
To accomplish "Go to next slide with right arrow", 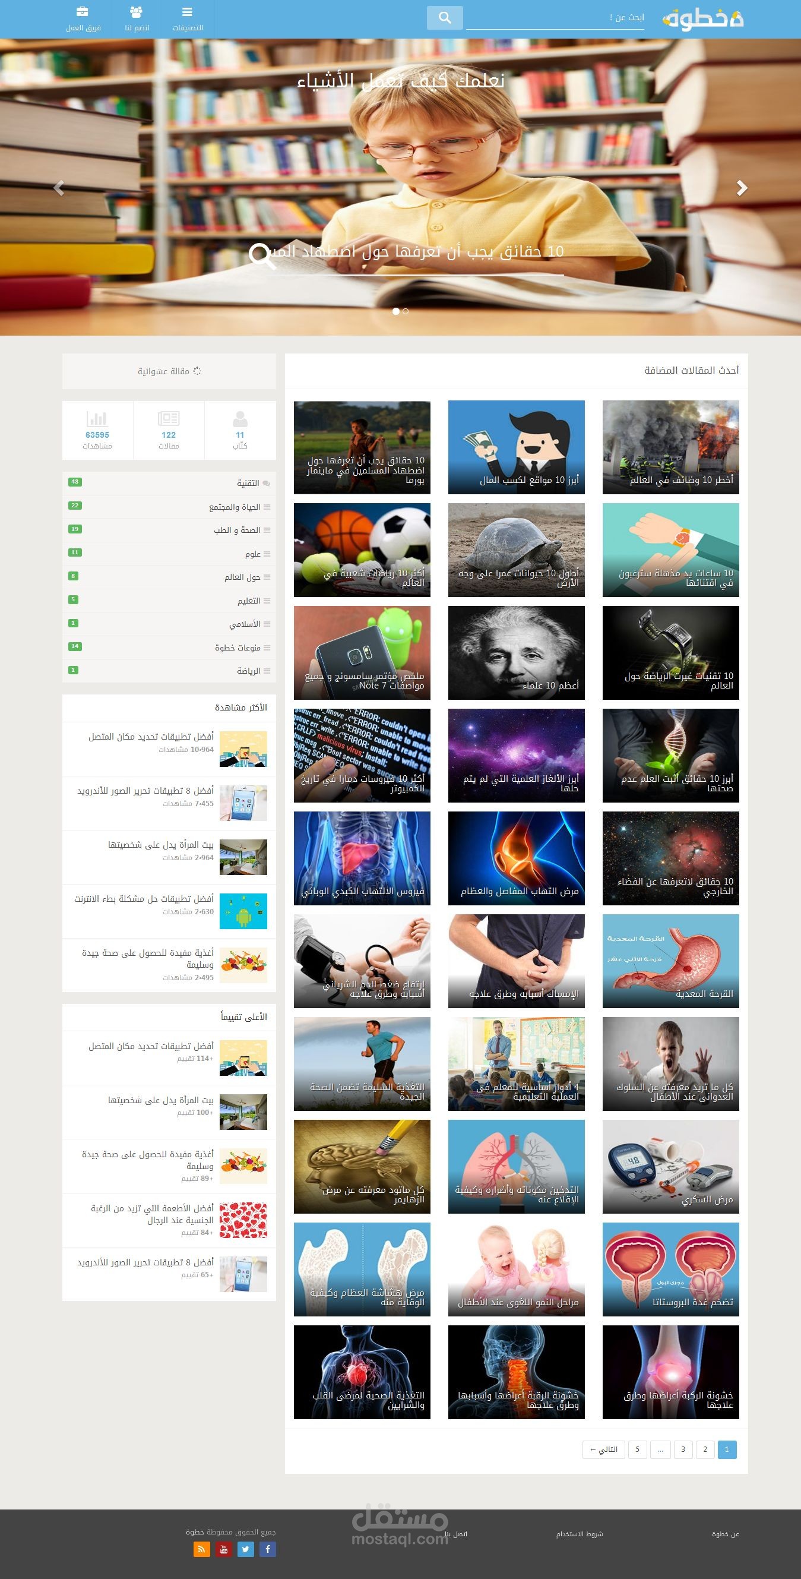I will pyautogui.click(x=742, y=188).
